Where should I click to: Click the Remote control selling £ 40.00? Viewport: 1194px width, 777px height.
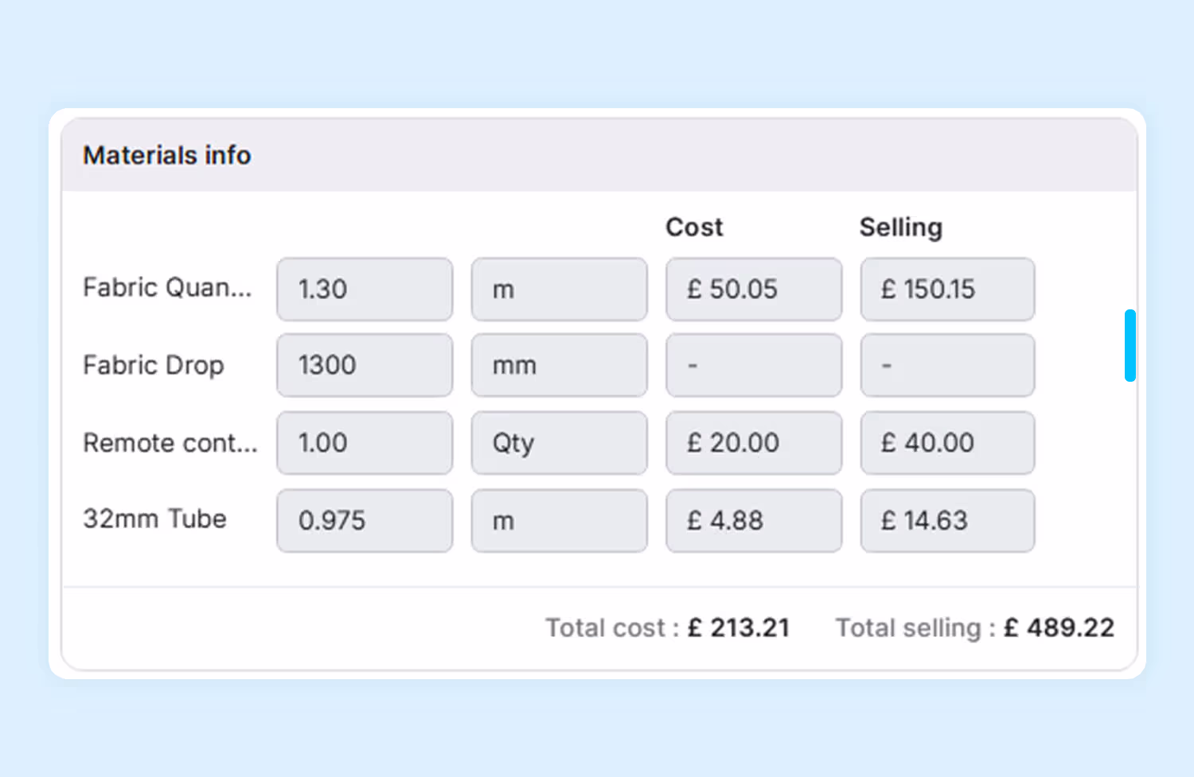(947, 443)
